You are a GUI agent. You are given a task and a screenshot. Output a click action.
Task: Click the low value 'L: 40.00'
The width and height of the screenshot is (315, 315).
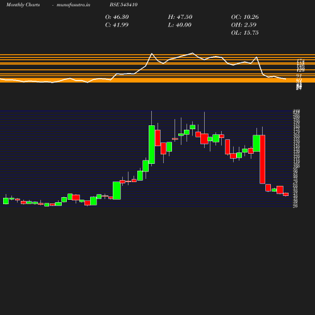tap(180, 25)
